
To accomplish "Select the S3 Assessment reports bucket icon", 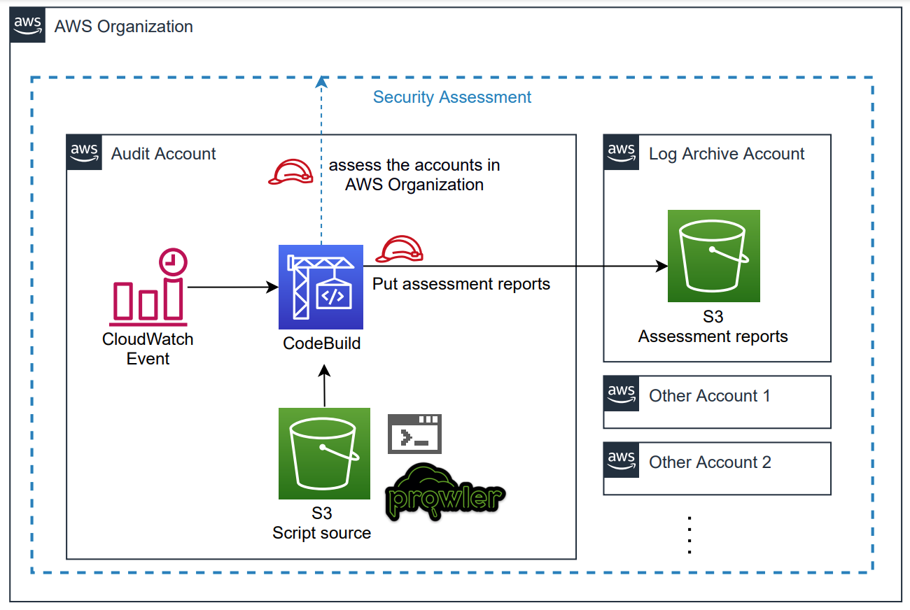I will coord(713,256).
